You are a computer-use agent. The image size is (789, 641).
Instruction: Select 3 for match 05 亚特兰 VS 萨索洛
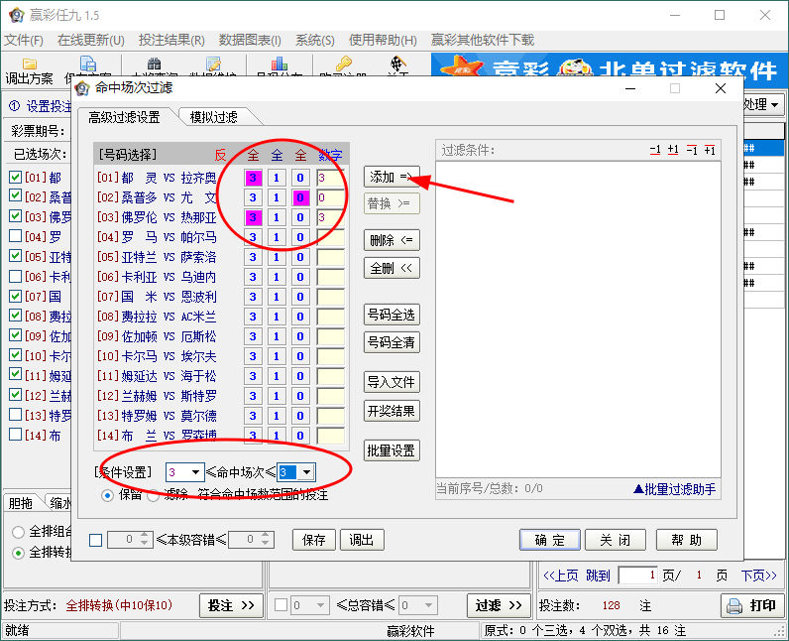pyautogui.click(x=253, y=257)
